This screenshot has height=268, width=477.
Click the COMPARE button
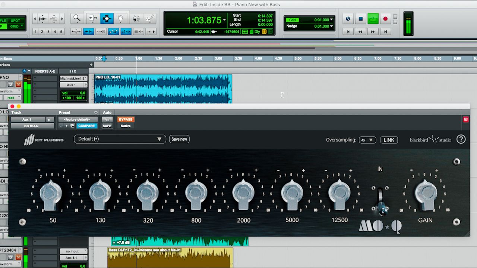click(x=86, y=126)
